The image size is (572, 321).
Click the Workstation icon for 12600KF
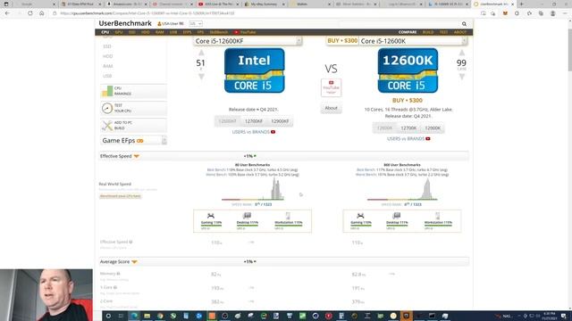(288, 216)
